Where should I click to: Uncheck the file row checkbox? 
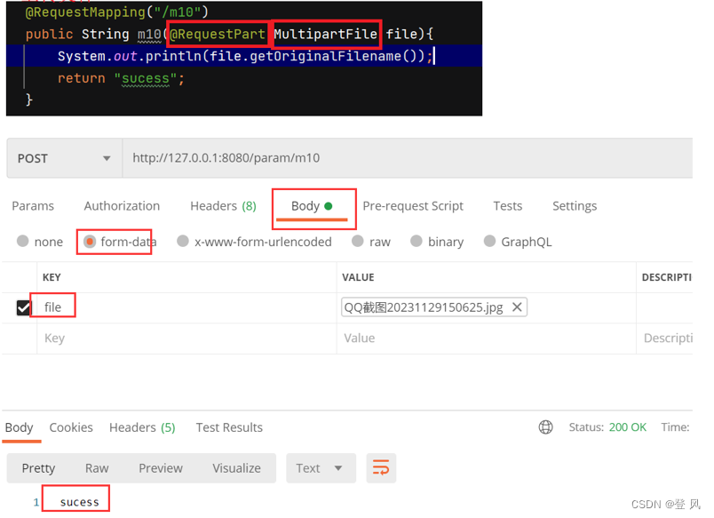click(x=23, y=307)
